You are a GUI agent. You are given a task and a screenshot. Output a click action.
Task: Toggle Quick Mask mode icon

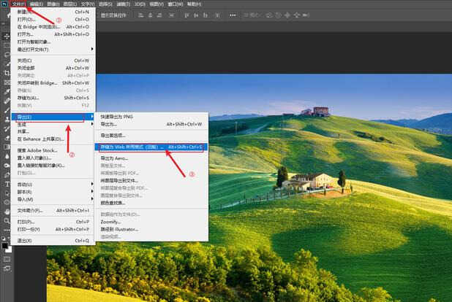point(7,259)
